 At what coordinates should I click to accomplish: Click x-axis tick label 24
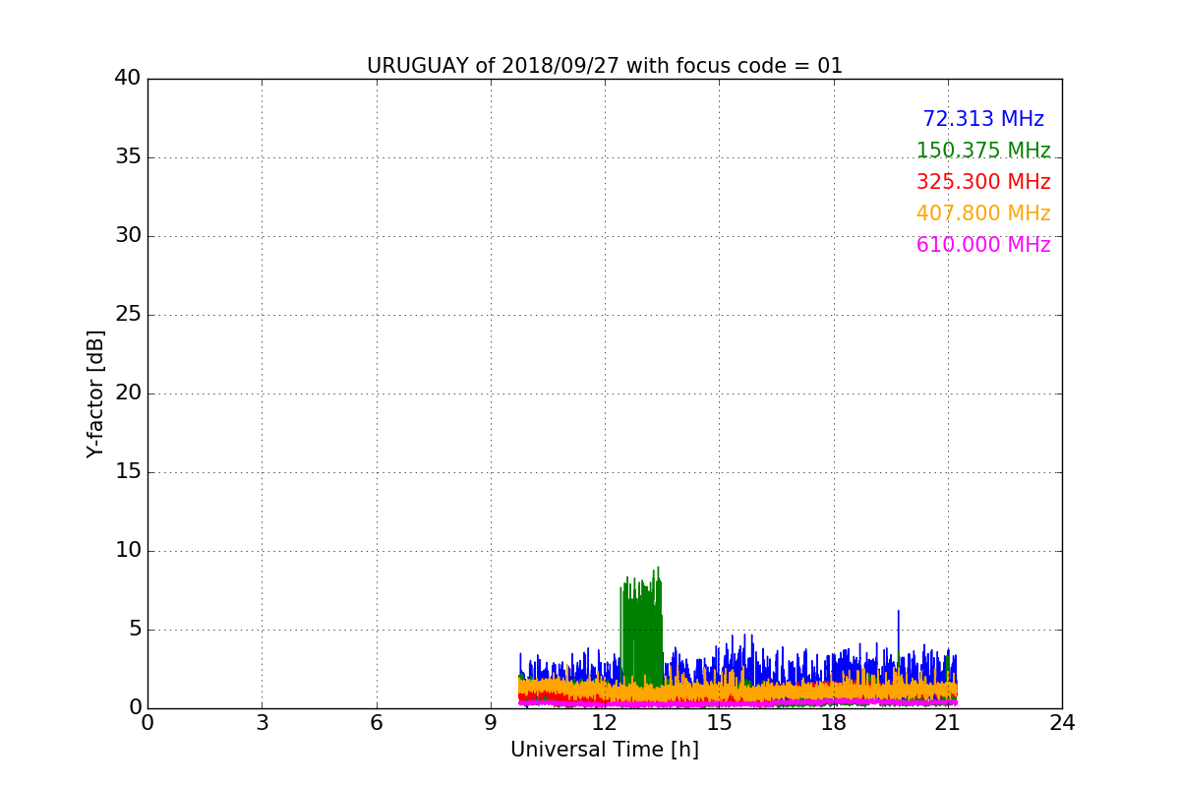tap(1062, 723)
